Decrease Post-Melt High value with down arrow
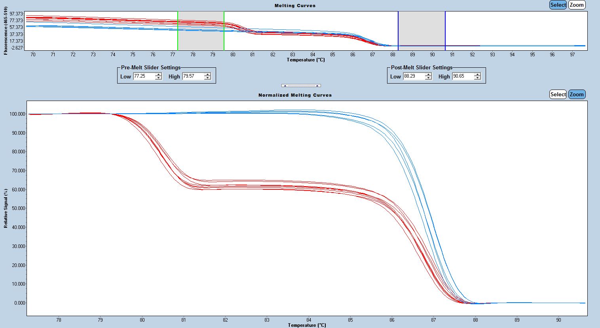This screenshot has height=328, width=600. [477, 78]
